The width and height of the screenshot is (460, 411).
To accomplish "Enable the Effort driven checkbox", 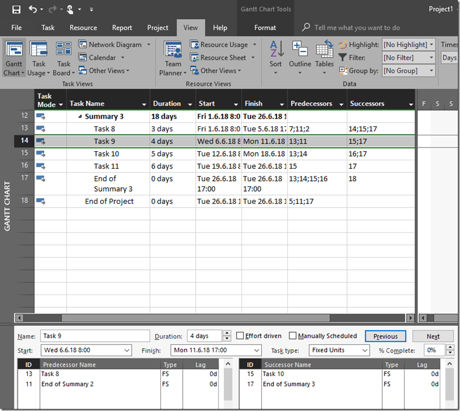I will (x=240, y=336).
